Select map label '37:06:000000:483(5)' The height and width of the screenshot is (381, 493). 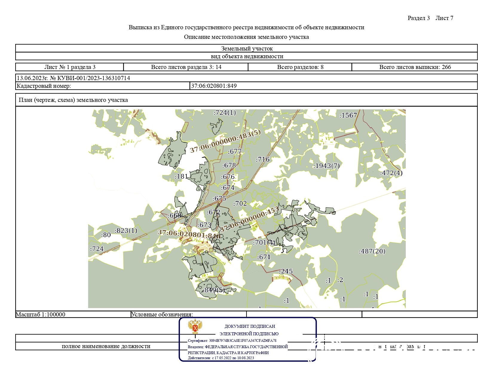point(226,141)
